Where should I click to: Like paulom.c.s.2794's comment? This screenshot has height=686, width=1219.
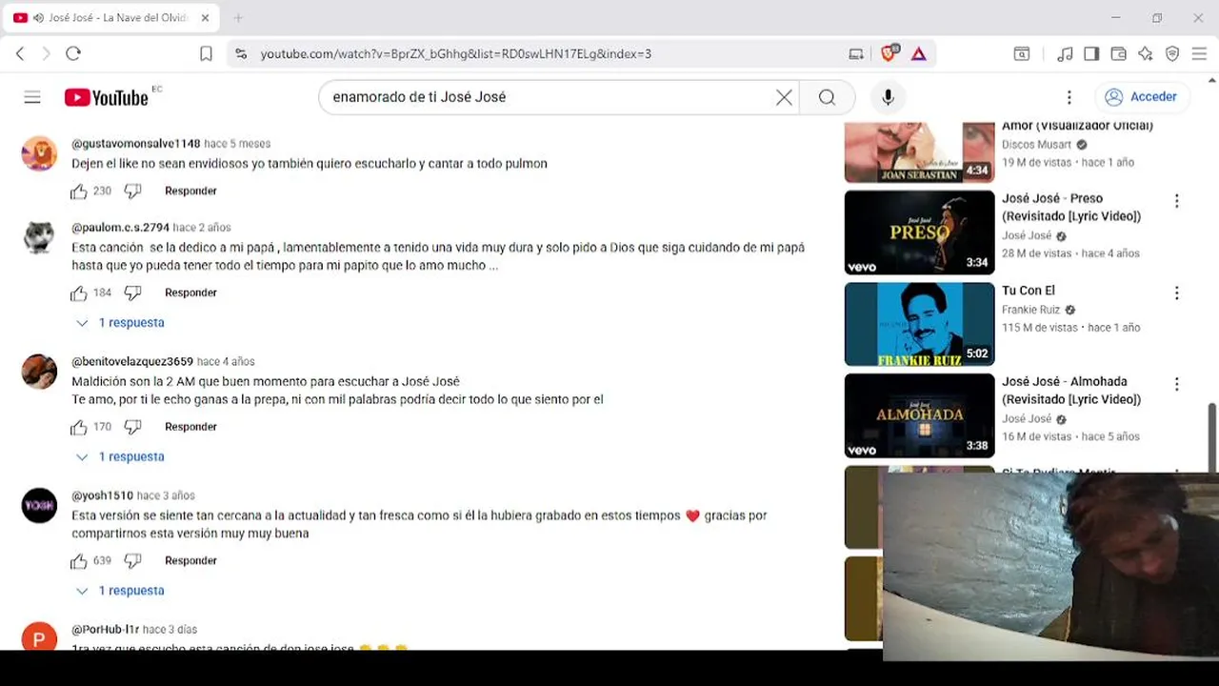coord(79,293)
